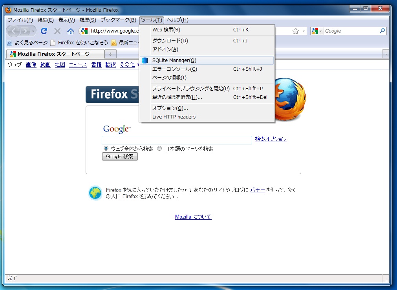Open the 動画 link in the Google bar
The height and width of the screenshot is (290, 397).
tap(45, 64)
